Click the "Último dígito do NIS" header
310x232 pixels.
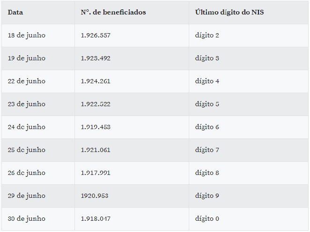pos(229,12)
